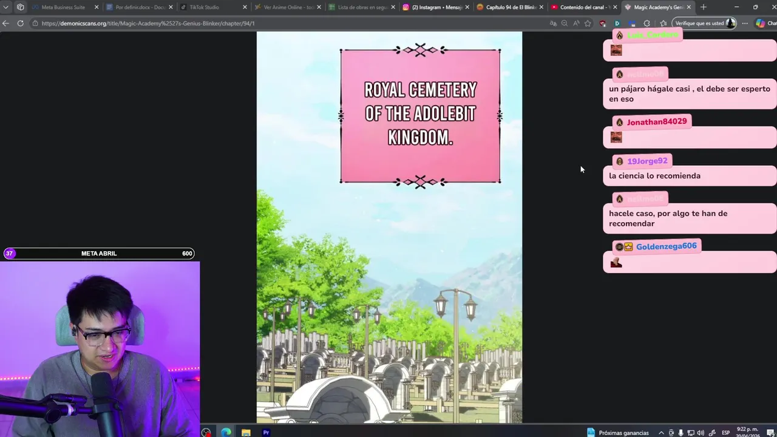Screen dimensions: 777x437
Task: Open the tab search dropdown arrow
Action: pos(5,7)
